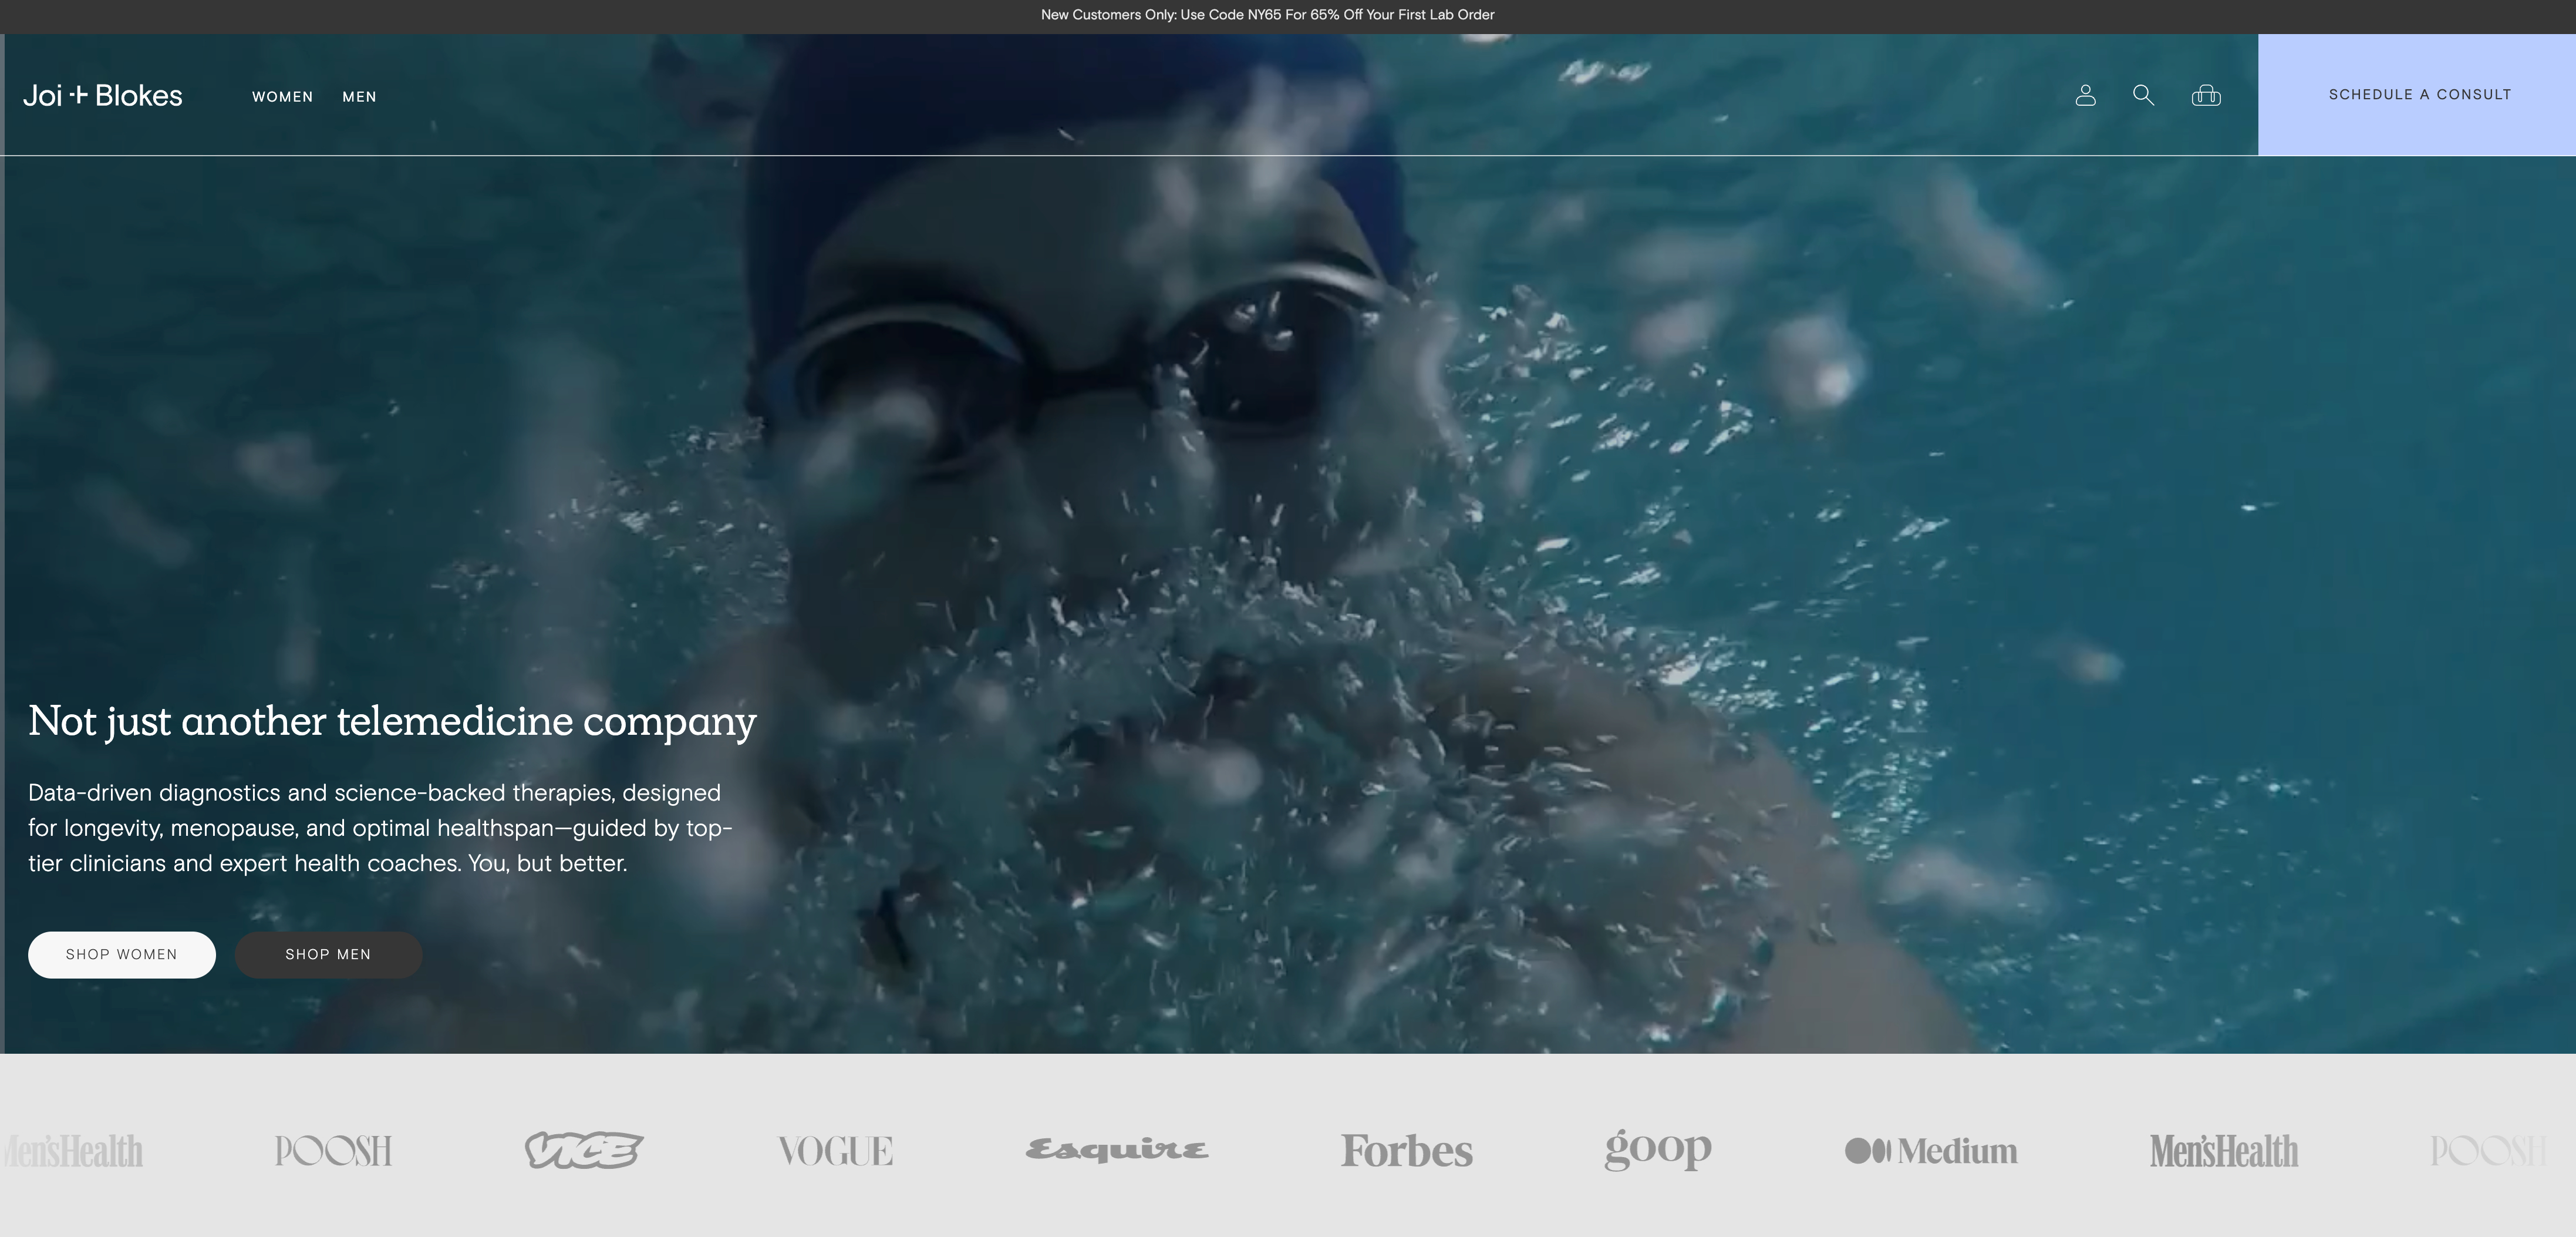Image resolution: width=2576 pixels, height=1237 pixels.
Task: Click the 'Not just another telemedicine company' heading
Action: pyautogui.click(x=392, y=721)
